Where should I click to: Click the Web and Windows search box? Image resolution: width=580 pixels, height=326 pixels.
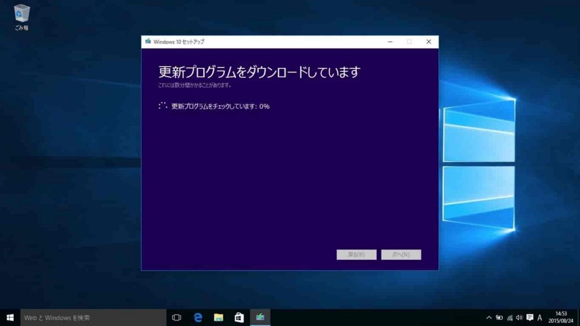(93, 318)
